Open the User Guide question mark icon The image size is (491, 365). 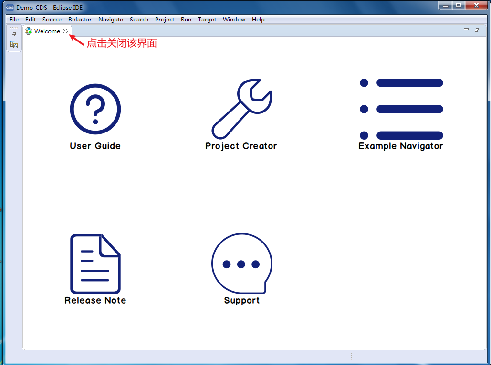95,109
